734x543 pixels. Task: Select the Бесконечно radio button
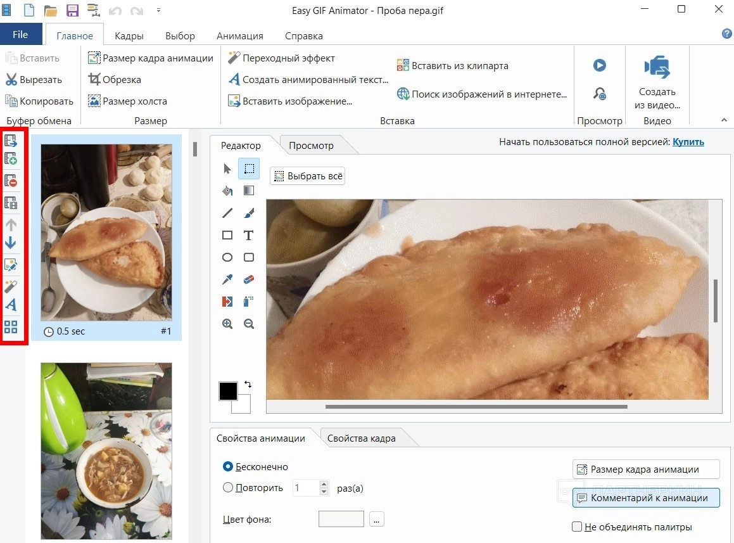[x=228, y=467]
